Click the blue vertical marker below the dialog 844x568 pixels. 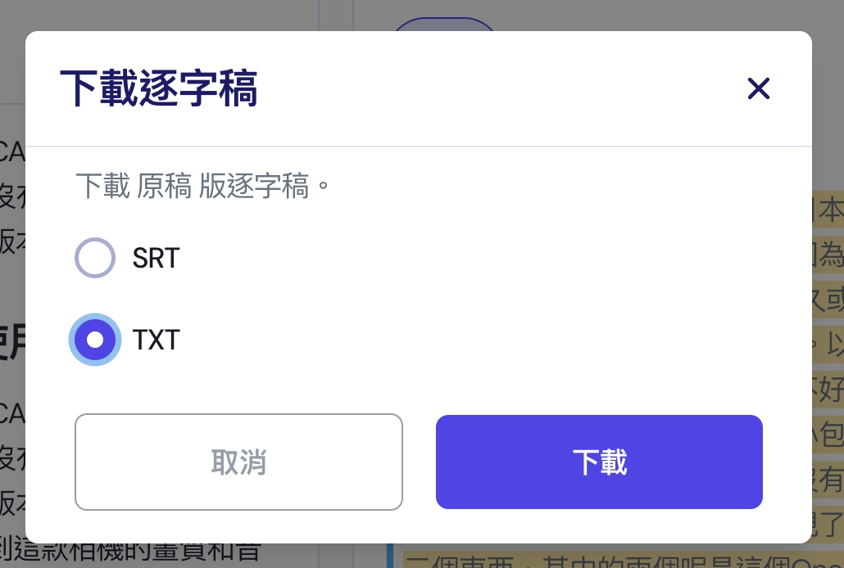coord(390,556)
